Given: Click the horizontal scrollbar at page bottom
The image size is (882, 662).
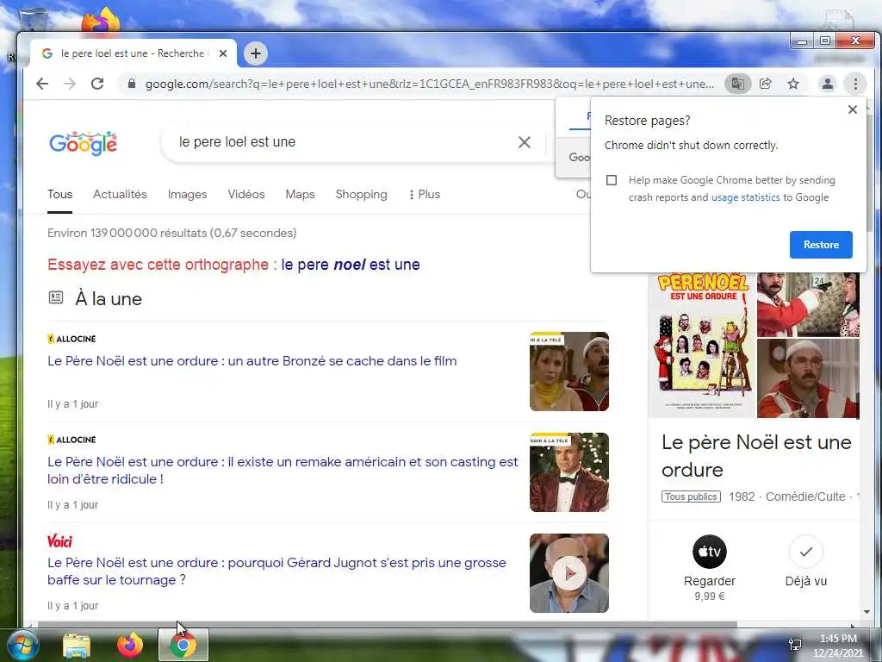Looking at the screenshot, I should pyautogui.click(x=387, y=624).
